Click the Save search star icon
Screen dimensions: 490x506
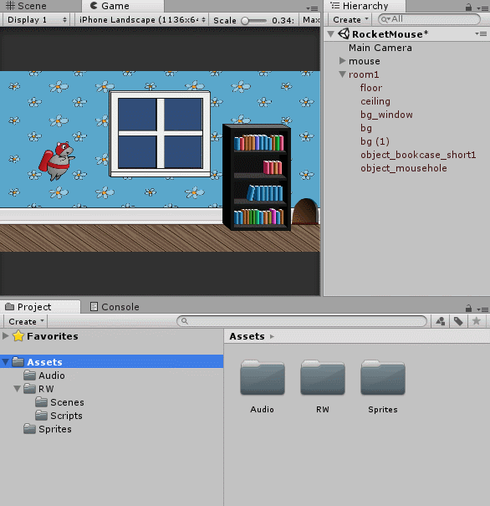click(477, 321)
